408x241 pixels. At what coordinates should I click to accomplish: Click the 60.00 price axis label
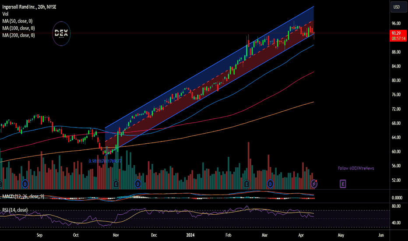(396, 152)
